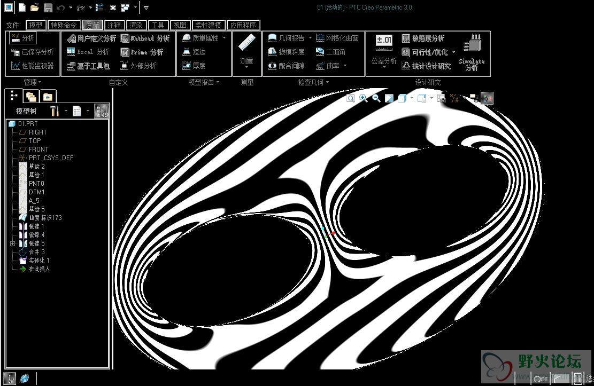Viewport: 594px width, 386px height.
Task: Open 敏感度分析 sensitivity analysis
Action: point(423,38)
